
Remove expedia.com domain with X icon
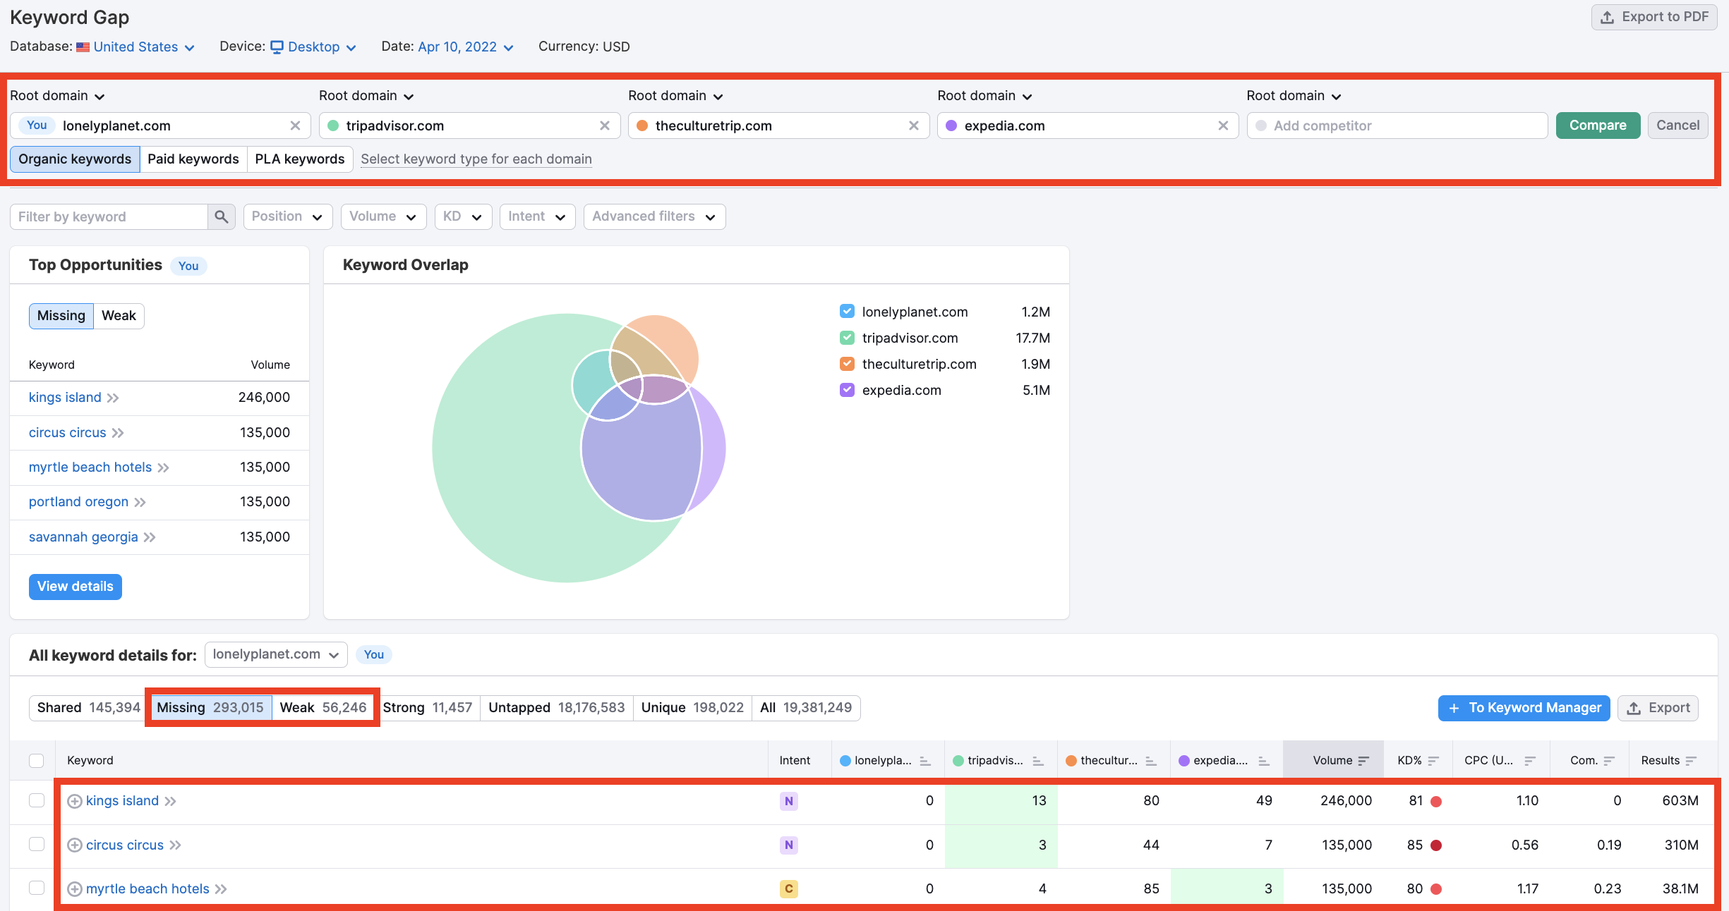[x=1223, y=126]
